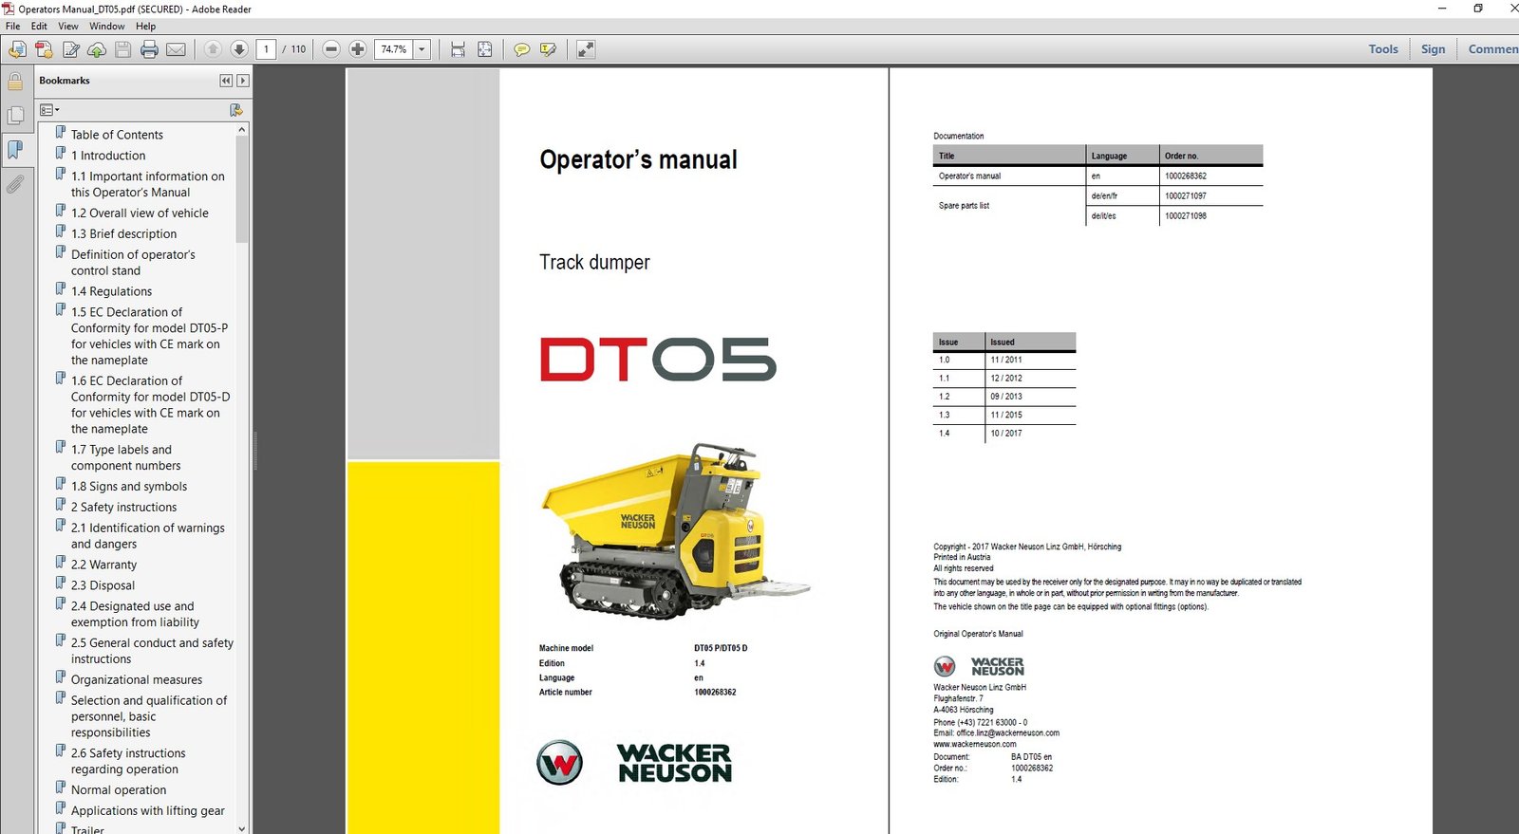
Task: Toggle read mode with the expand-arrows icon
Action: tap(586, 49)
